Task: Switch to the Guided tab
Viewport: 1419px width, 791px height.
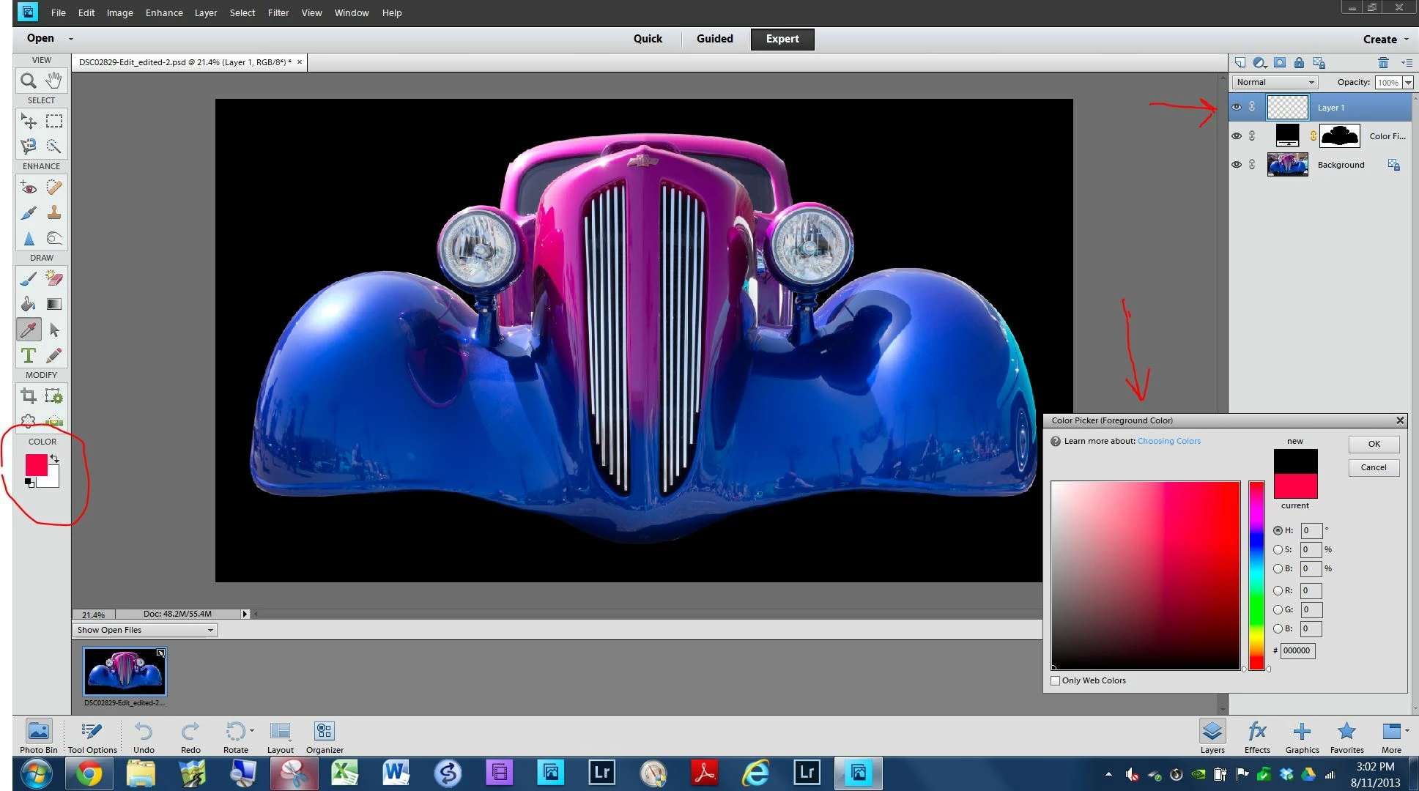Action: (x=714, y=39)
